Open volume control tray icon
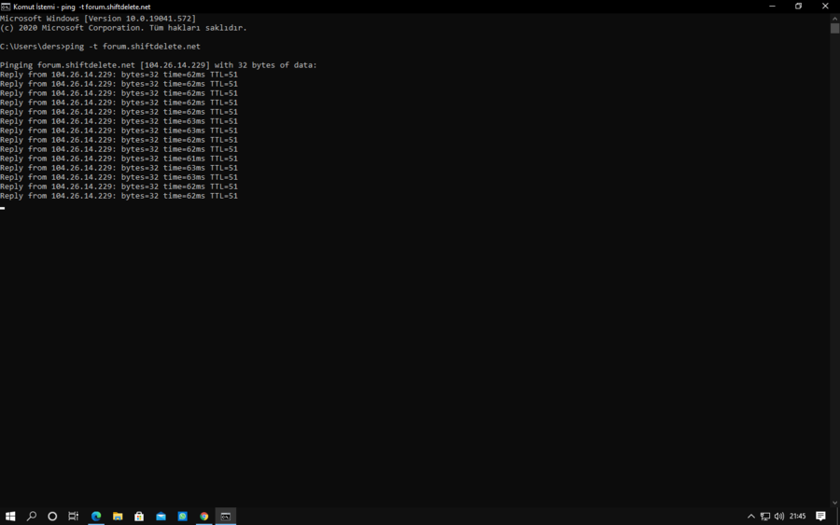840x525 pixels. [779, 516]
